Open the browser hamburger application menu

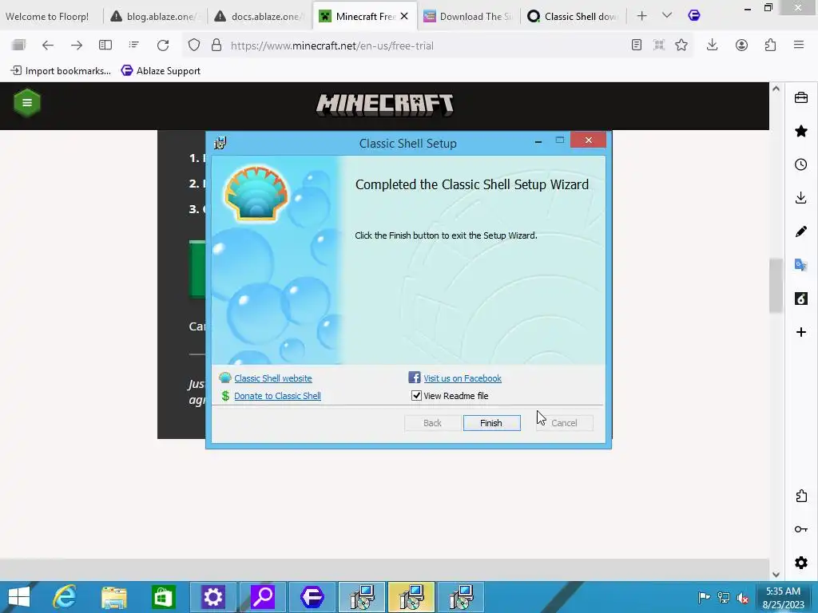[x=799, y=45]
